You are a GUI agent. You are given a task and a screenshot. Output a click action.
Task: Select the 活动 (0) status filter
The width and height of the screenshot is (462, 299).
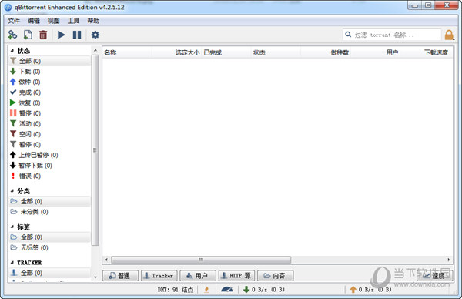(x=49, y=123)
